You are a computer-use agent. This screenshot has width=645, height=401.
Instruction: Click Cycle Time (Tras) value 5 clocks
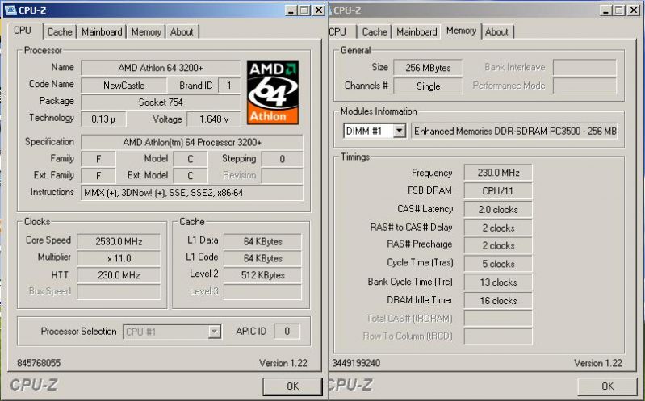point(498,264)
